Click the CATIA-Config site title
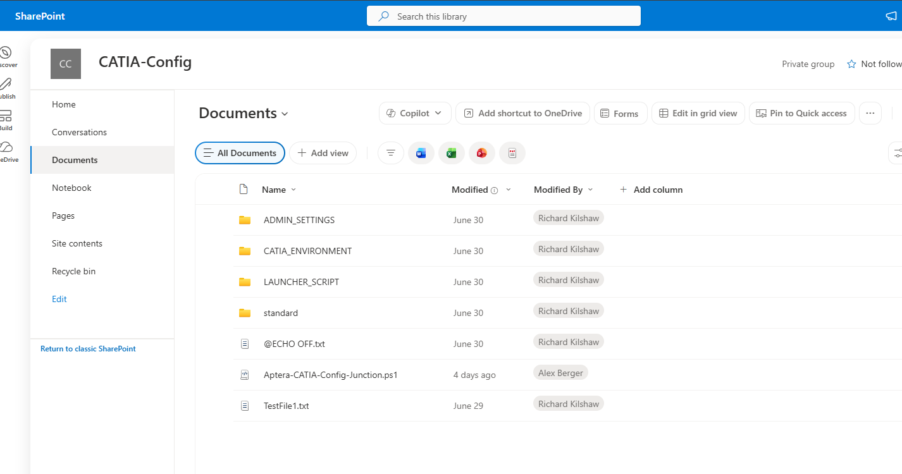Screen dimensions: 902x474 (x=145, y=61)
